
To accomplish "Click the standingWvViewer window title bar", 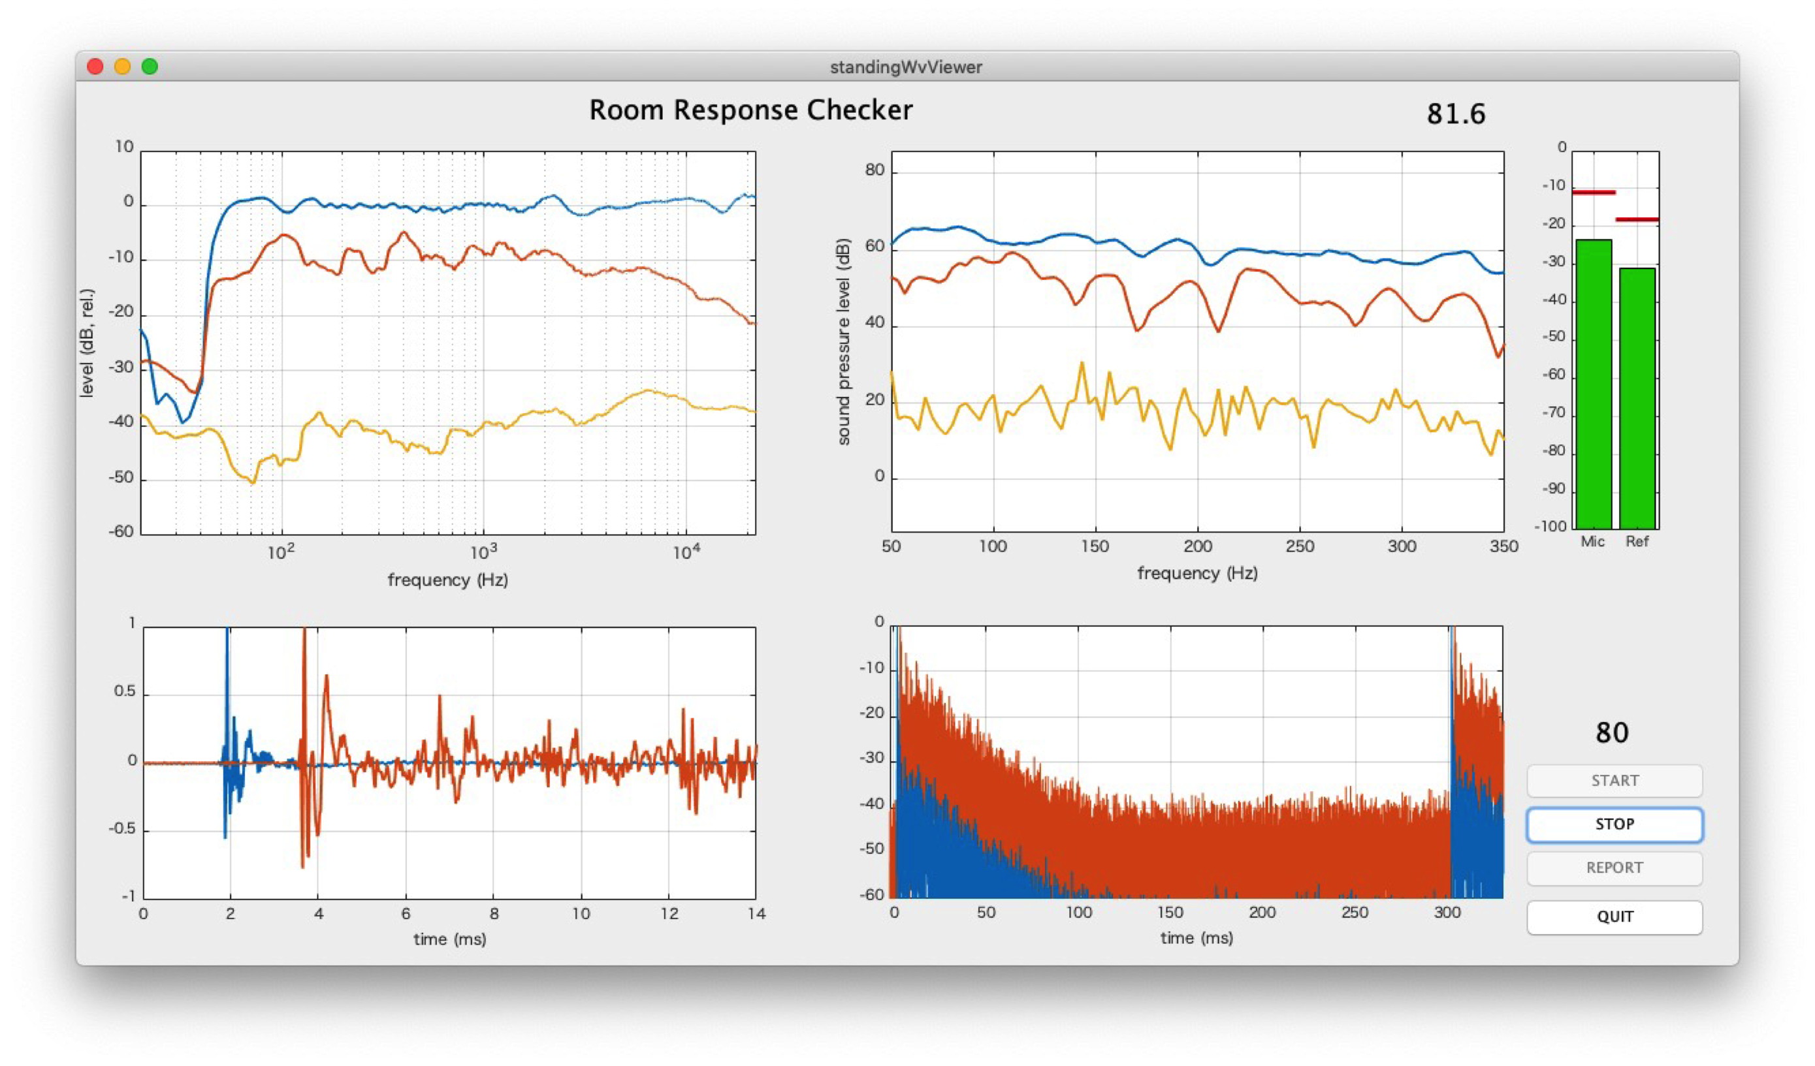I will tap(906, 67).
